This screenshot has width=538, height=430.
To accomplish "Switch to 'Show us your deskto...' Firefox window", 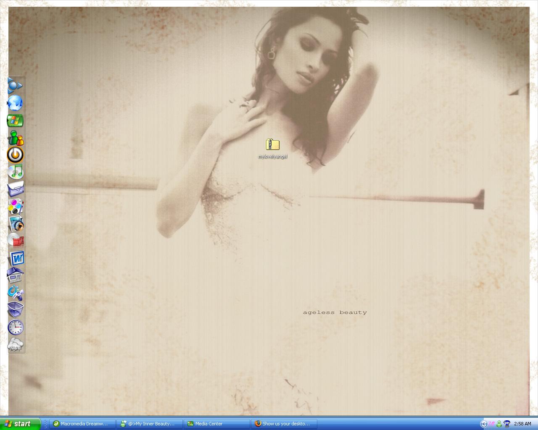I will tap(284, 424).
